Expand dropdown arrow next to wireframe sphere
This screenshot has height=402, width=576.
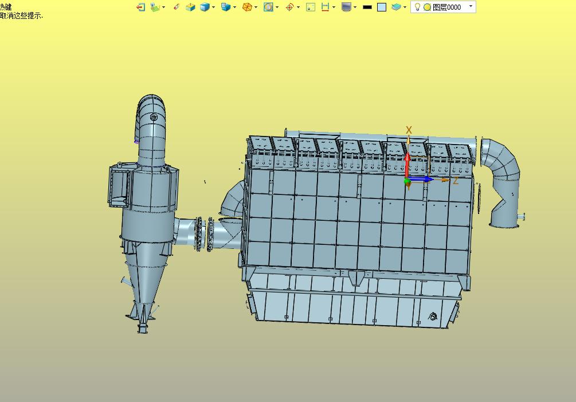click(x=256, y=7)
